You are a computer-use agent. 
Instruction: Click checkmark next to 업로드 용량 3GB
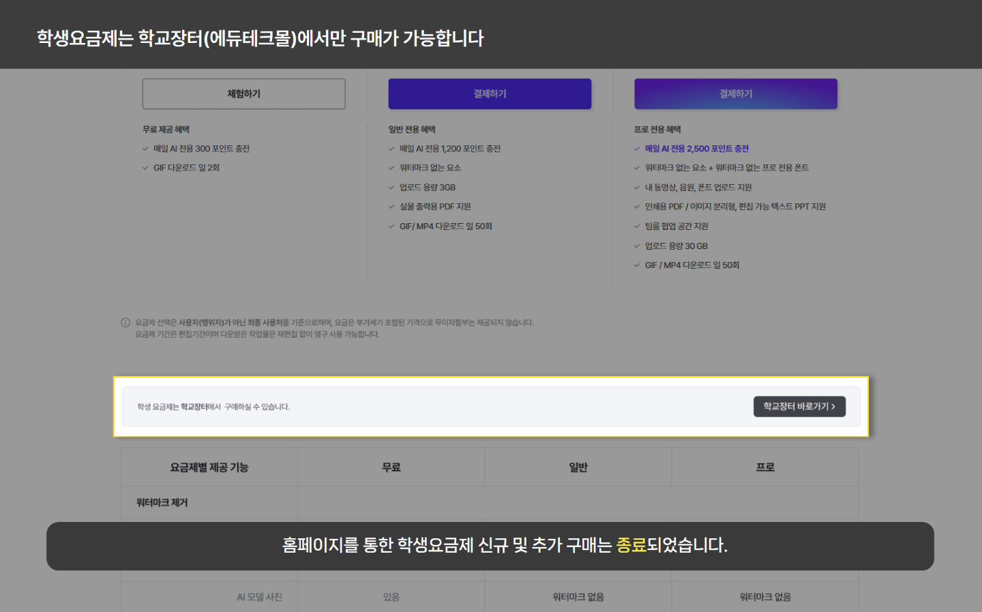point(391,188)
